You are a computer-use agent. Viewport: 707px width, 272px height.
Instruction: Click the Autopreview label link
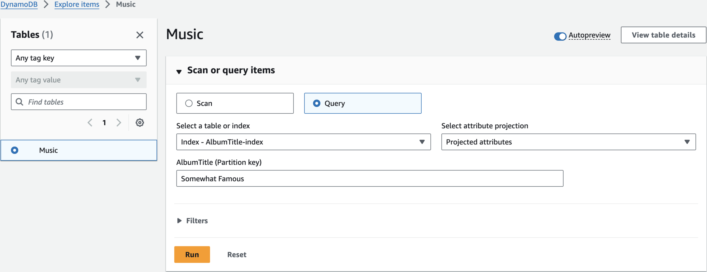point(589,35)
